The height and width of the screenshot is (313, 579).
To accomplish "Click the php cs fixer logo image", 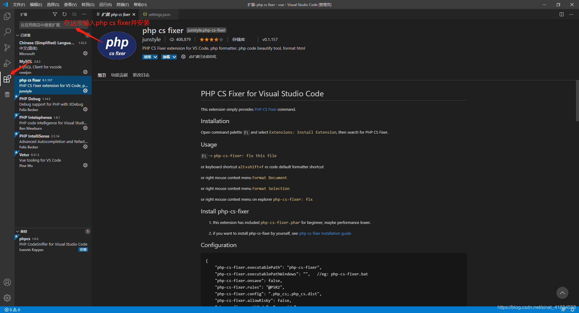I will click(117, 45).
